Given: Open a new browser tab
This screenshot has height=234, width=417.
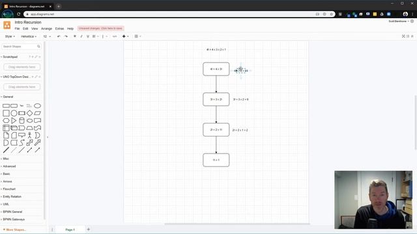Looking at the screenshot, I should pyautogui.click(x=59, y=6).
